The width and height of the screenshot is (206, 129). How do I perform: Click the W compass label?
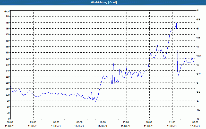coord(198,65)
